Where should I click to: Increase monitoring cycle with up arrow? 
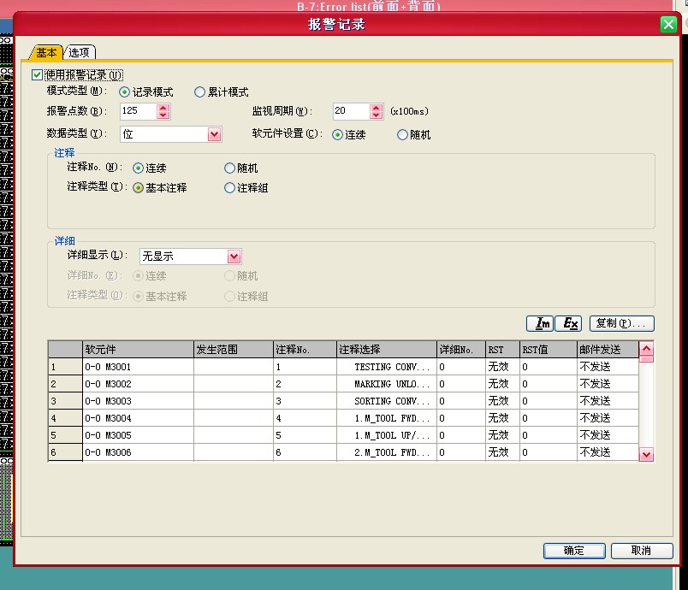click(376, 107)
